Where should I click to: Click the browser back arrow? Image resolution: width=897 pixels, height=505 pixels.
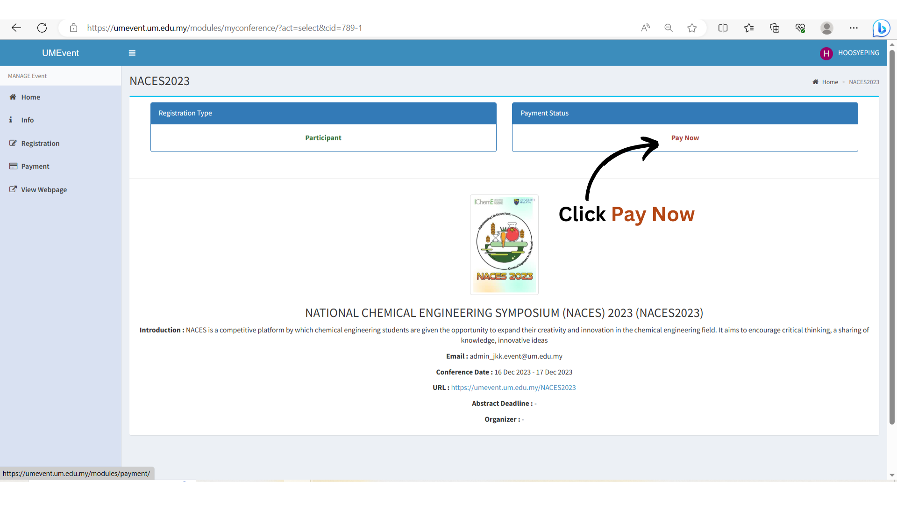point(16,28)
